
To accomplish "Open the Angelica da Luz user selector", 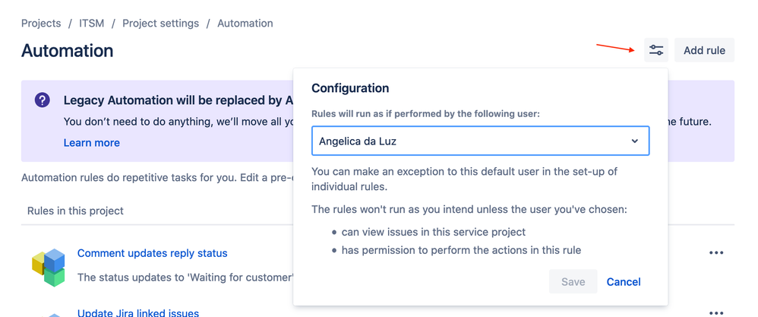I will 471,141.
